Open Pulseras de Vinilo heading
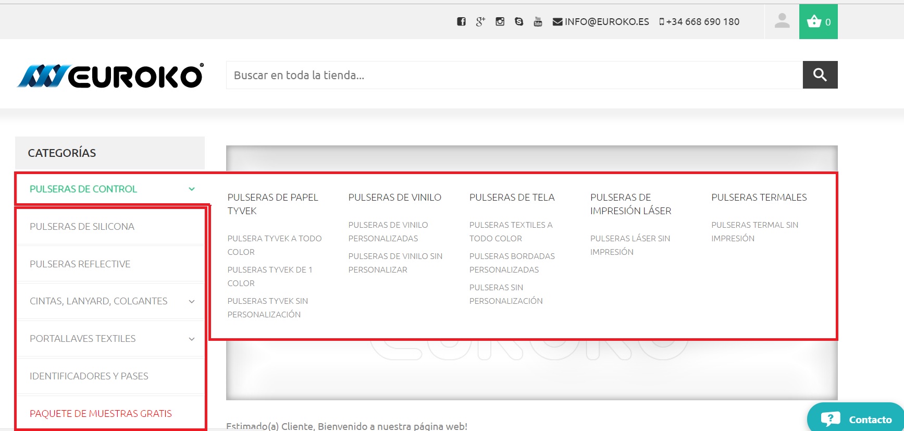The width and height of the screenshot is (904, 431). tap(395, 198)
